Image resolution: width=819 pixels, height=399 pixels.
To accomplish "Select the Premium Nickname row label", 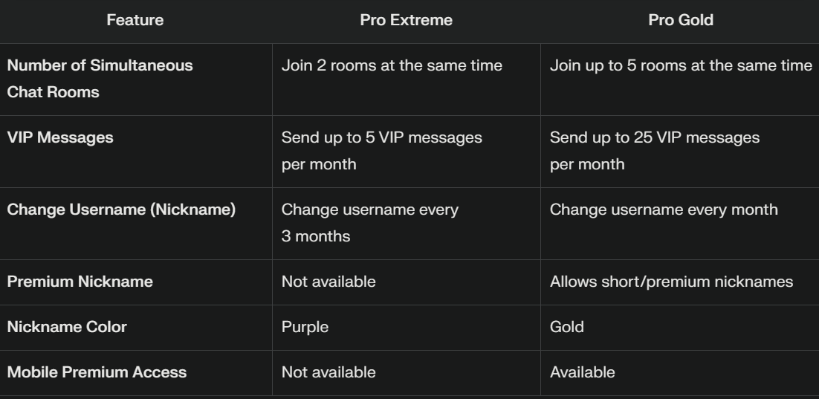I will pos(80,282).
